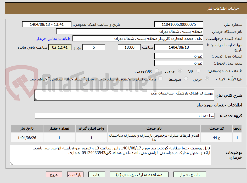247x183 pixels.
Task: Click the resize arrow icon in توضیحات خریدار box
Action: click(x=11, y=163)
